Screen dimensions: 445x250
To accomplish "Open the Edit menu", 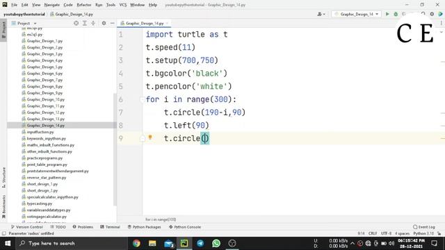I will 25,5.
